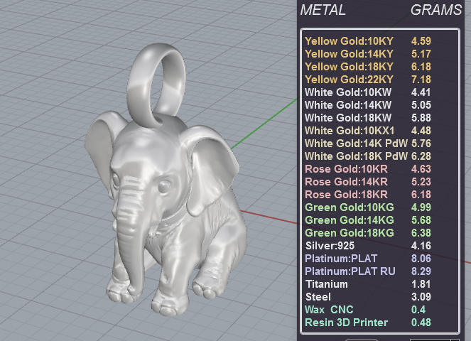Click the 8.29 grams value
The height and width of the screenshot is (341, 471).
[x=421, y=271]
